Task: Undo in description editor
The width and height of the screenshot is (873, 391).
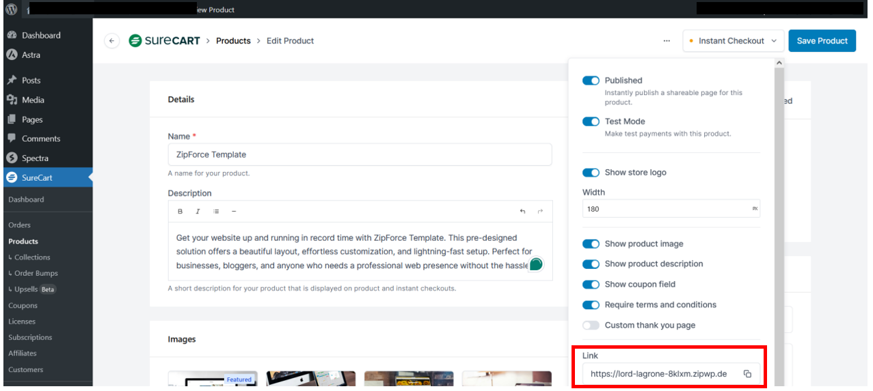Action: [x=522, y=212]
